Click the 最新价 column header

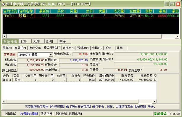(43, 11)
